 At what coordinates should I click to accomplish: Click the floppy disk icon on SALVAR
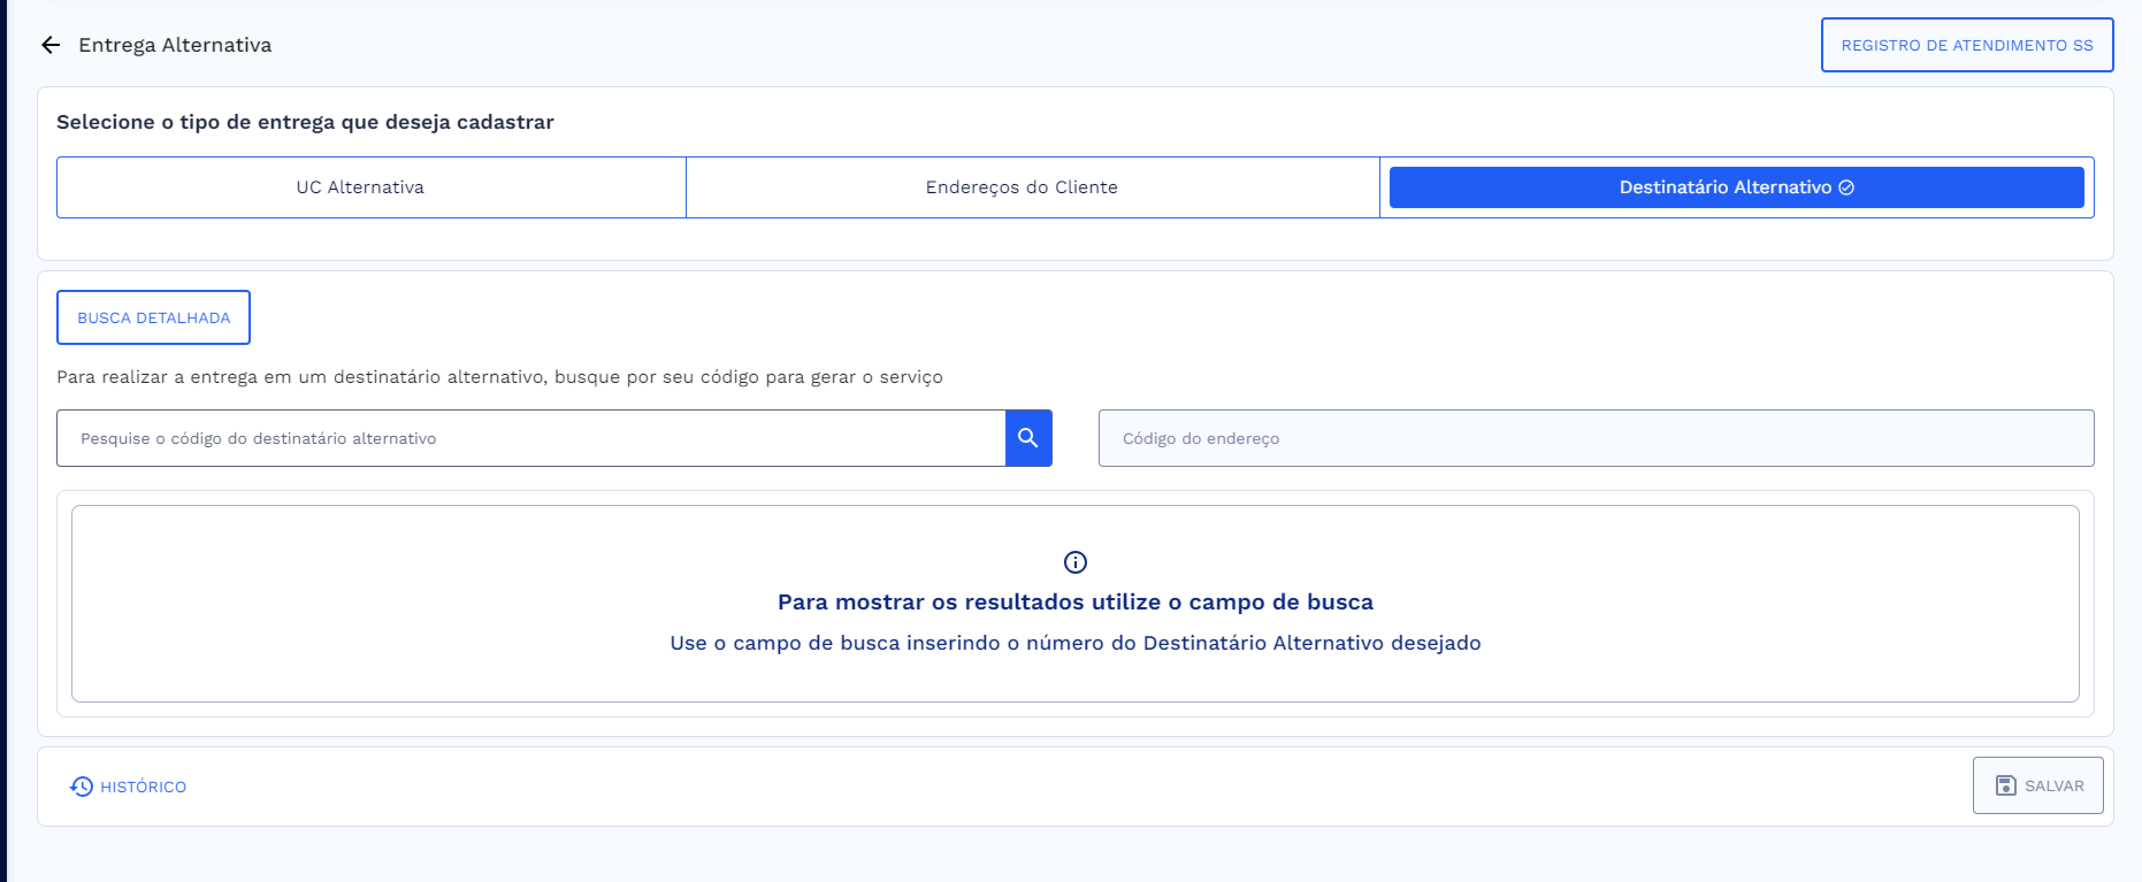coord(2006,785)
